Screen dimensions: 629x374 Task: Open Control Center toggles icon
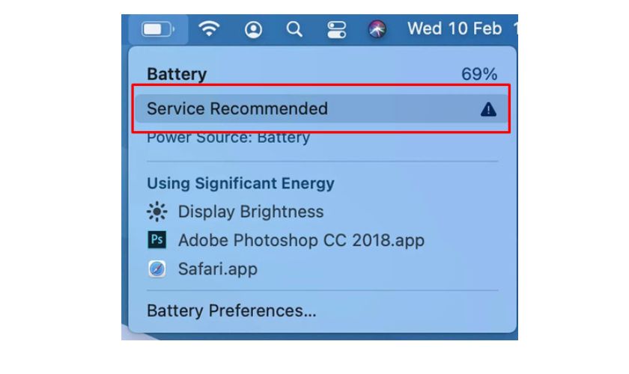pyautogui.click(x=336, y=29)
